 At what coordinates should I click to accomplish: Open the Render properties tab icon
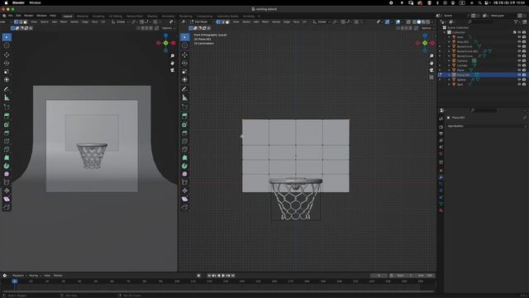click(441, 127)
